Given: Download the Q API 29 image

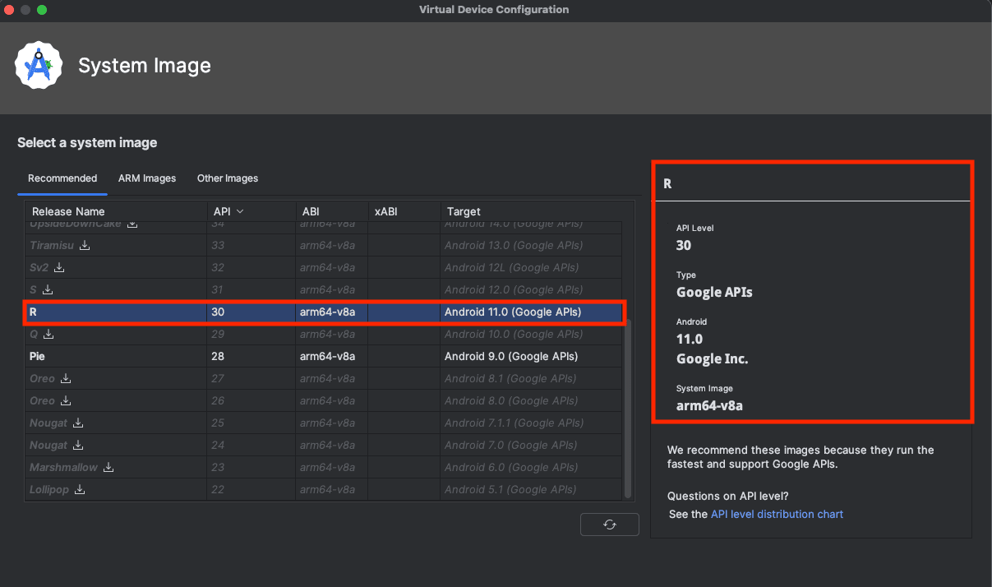Looking at the screenshot, I should pyautogui.click(x=48, y=334).
